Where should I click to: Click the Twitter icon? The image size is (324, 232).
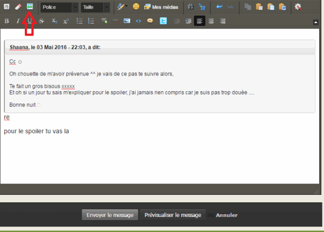pos(163,21)
